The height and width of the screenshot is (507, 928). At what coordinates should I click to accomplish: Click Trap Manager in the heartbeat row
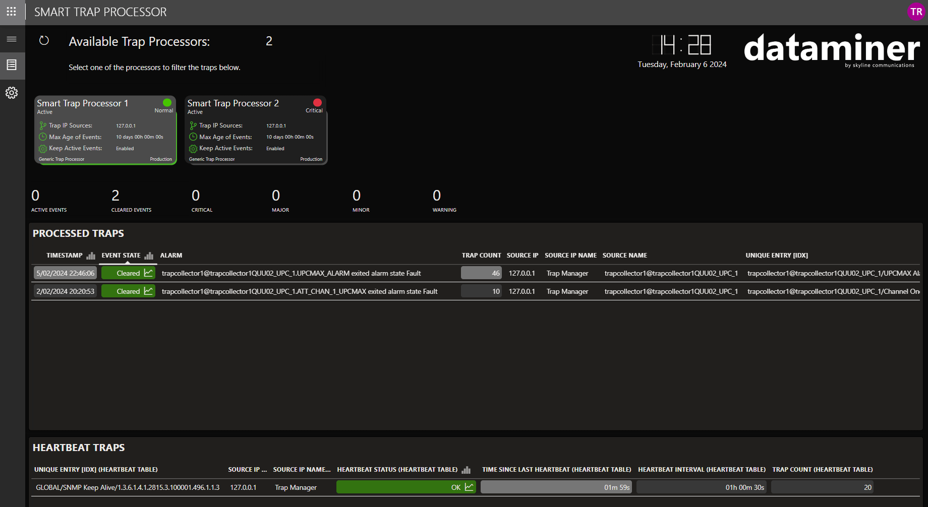coord(296,487)
